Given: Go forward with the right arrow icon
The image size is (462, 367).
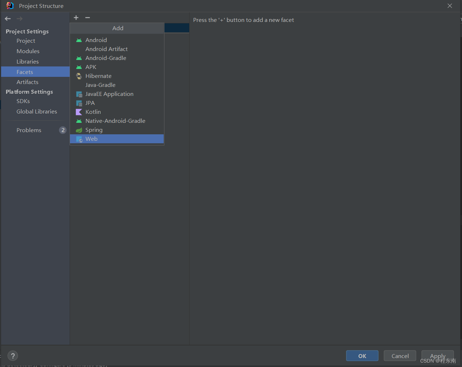Looking at the screenshot, I should (20, 19).
